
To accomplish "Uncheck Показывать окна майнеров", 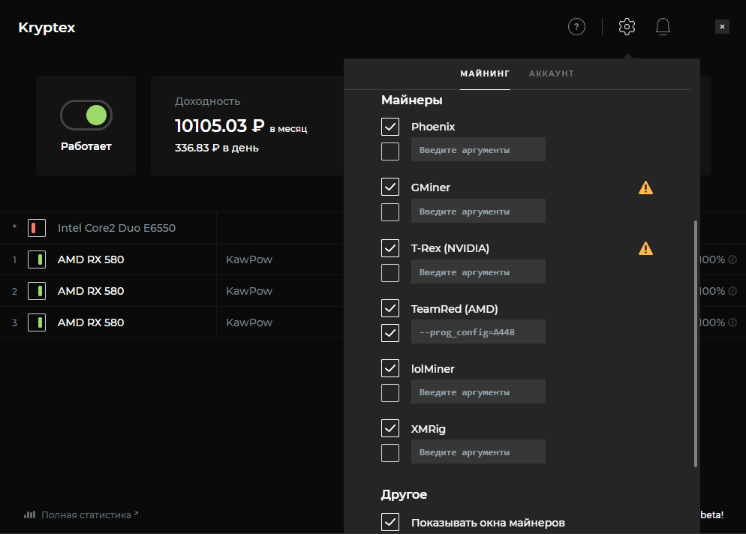I will pos(390,522).
